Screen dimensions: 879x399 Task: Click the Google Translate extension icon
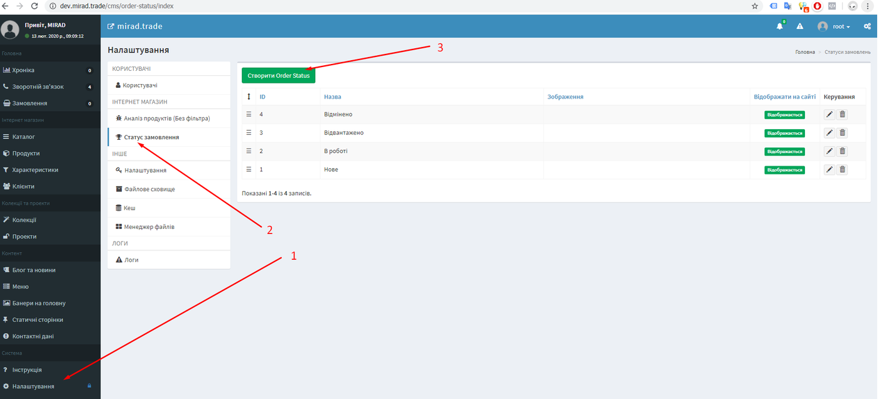(787, 6)
